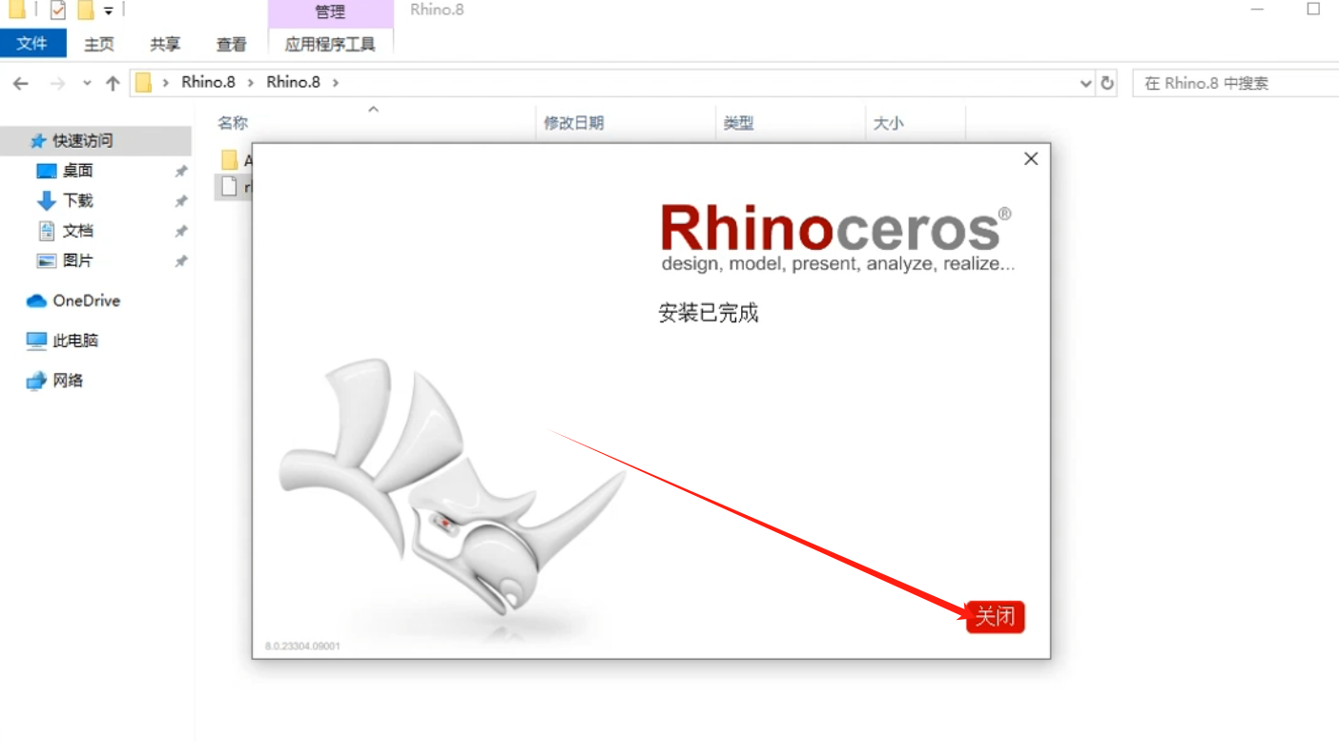The image size is (1339, 742).
Task: Select the folder beginning with A in file list
Action: tap(235, 159)
